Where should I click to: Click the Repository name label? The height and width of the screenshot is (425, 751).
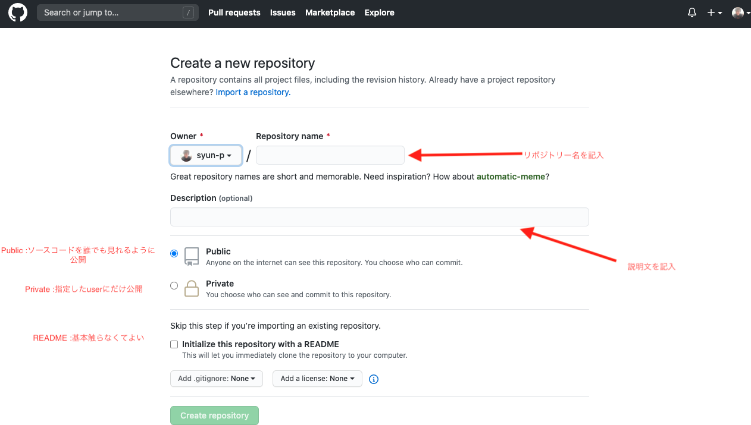[293, 136]
